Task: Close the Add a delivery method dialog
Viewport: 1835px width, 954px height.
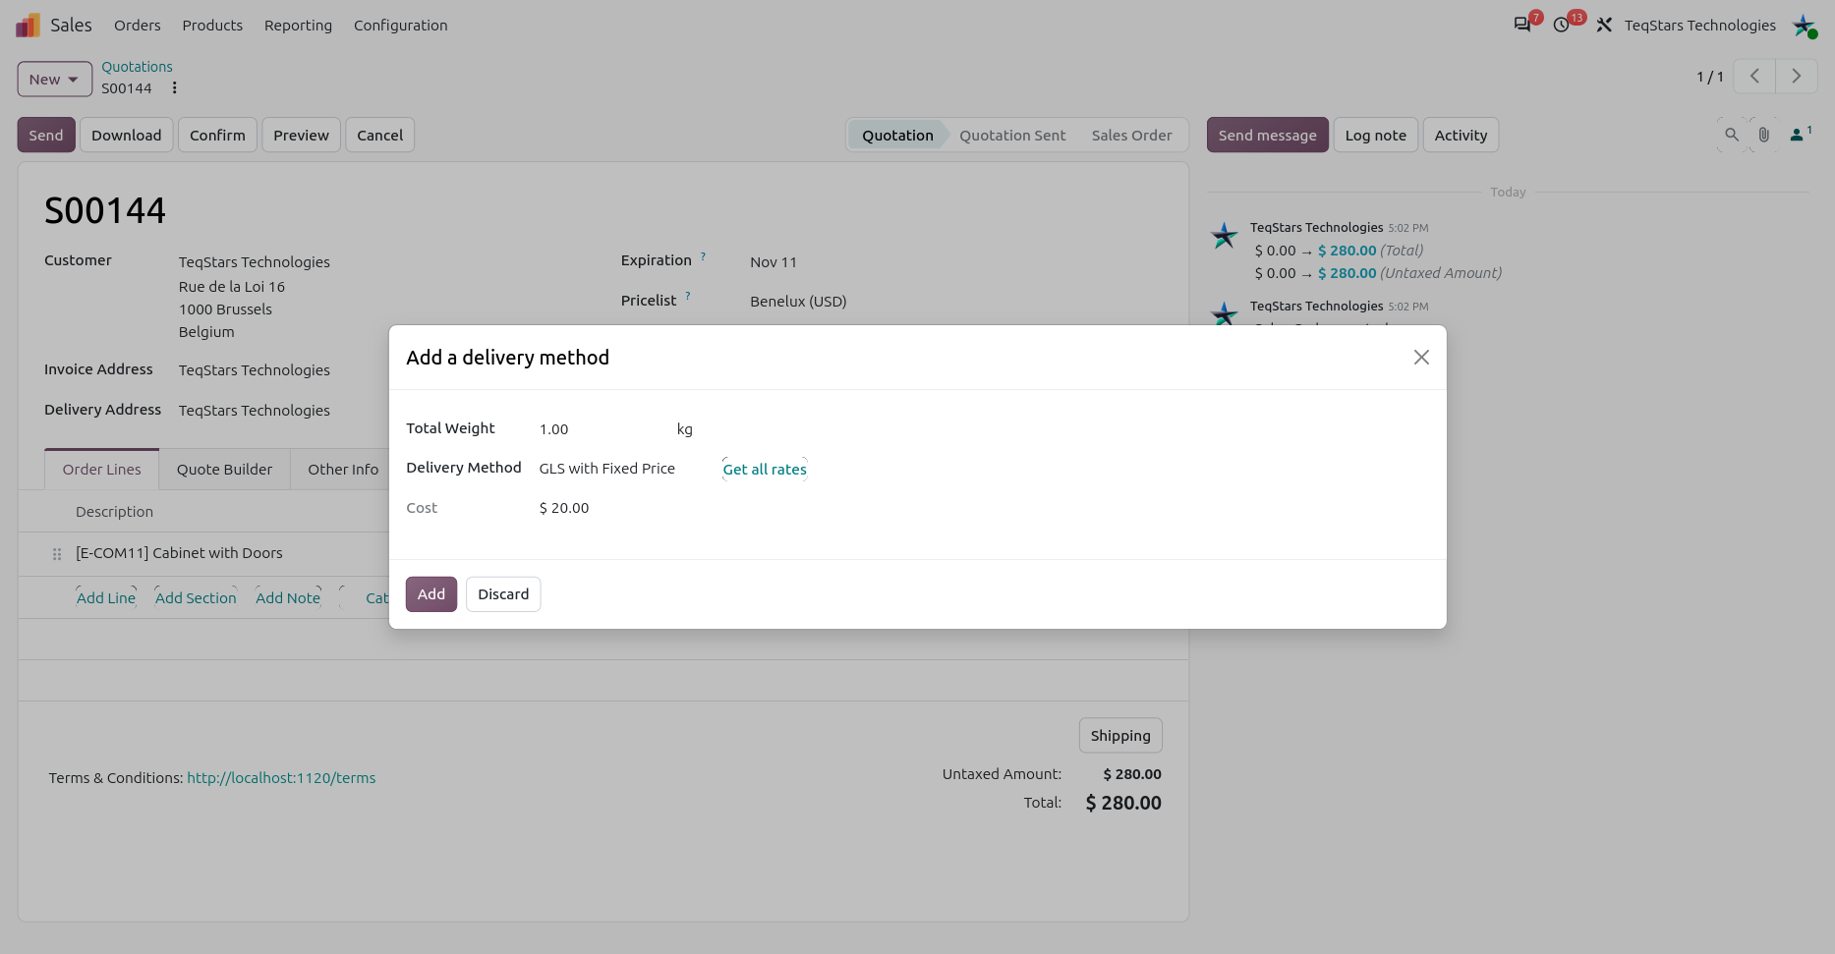Action: (1421, 358)
